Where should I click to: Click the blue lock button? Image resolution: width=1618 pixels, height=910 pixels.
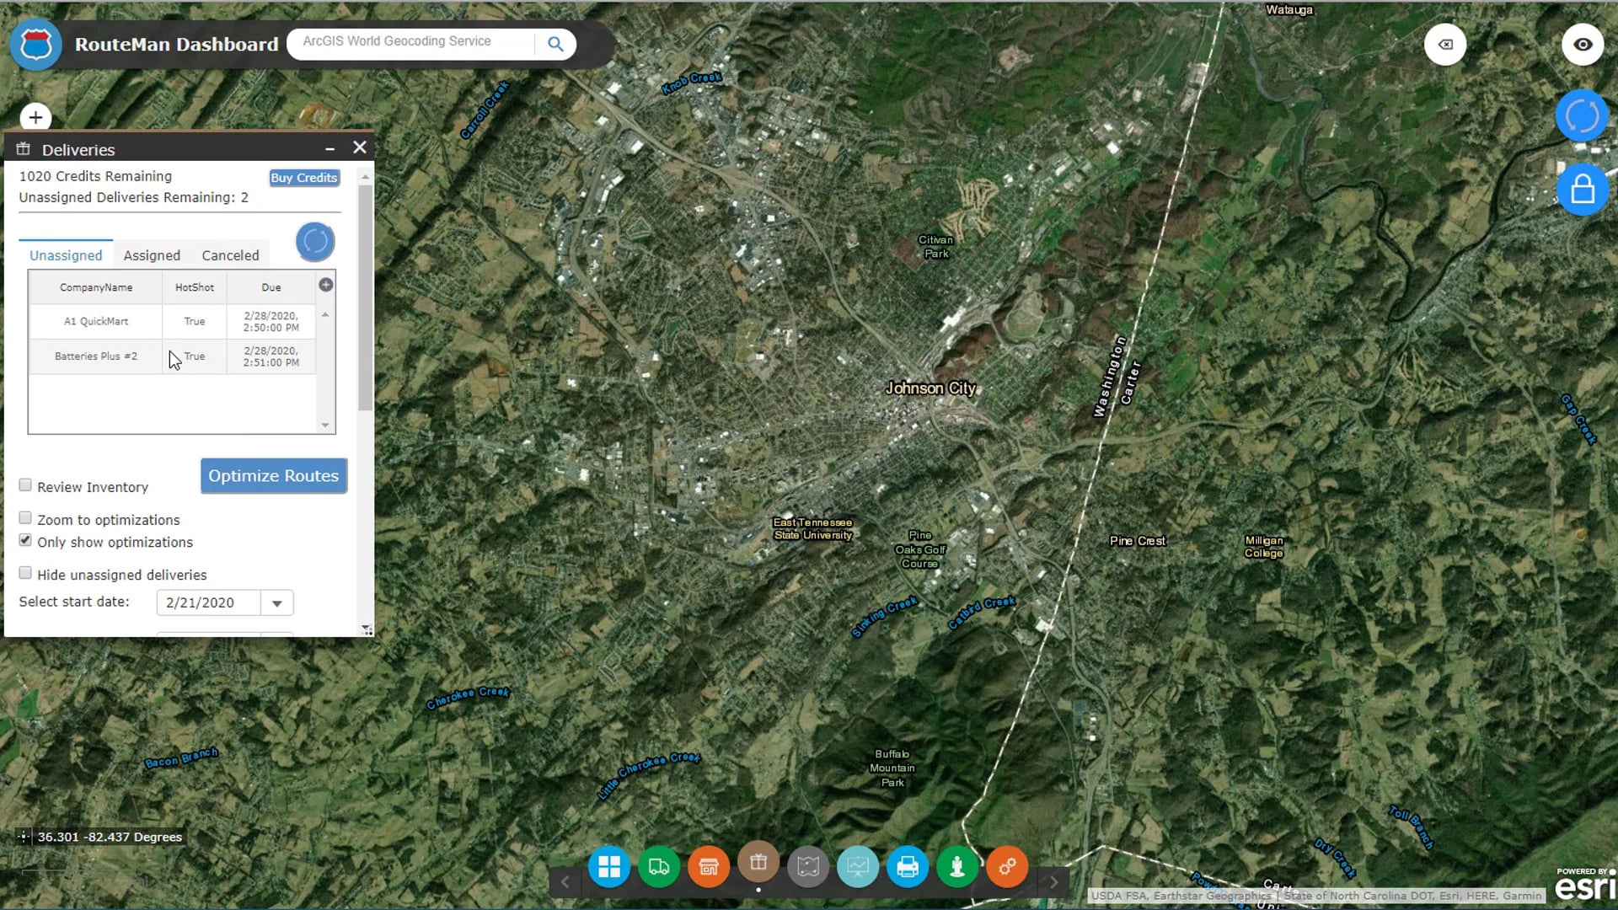click(x=1582, y=190)
